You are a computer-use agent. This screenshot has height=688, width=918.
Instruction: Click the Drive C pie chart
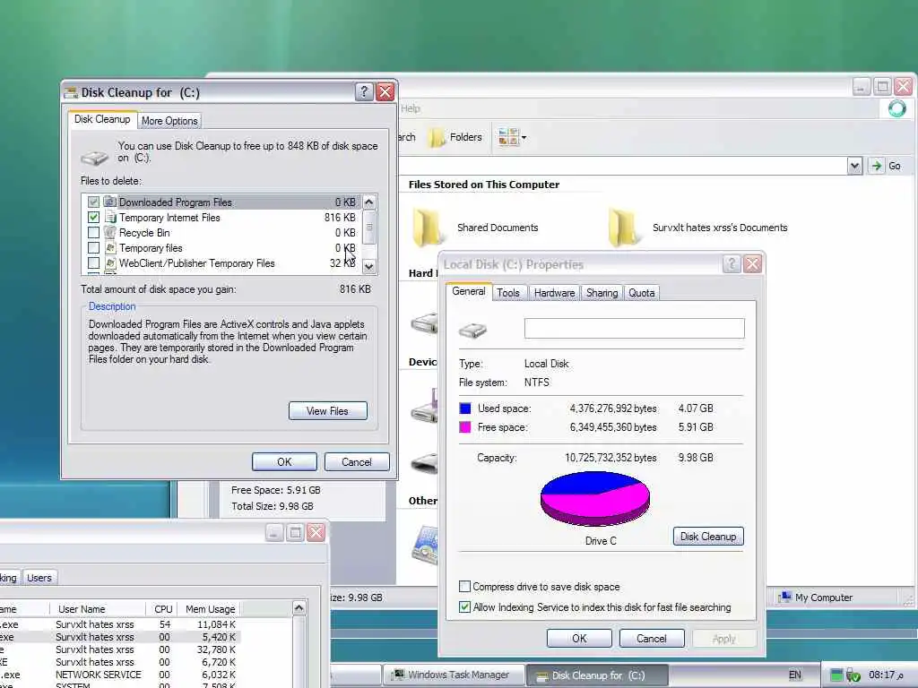[x=595, y=499]
